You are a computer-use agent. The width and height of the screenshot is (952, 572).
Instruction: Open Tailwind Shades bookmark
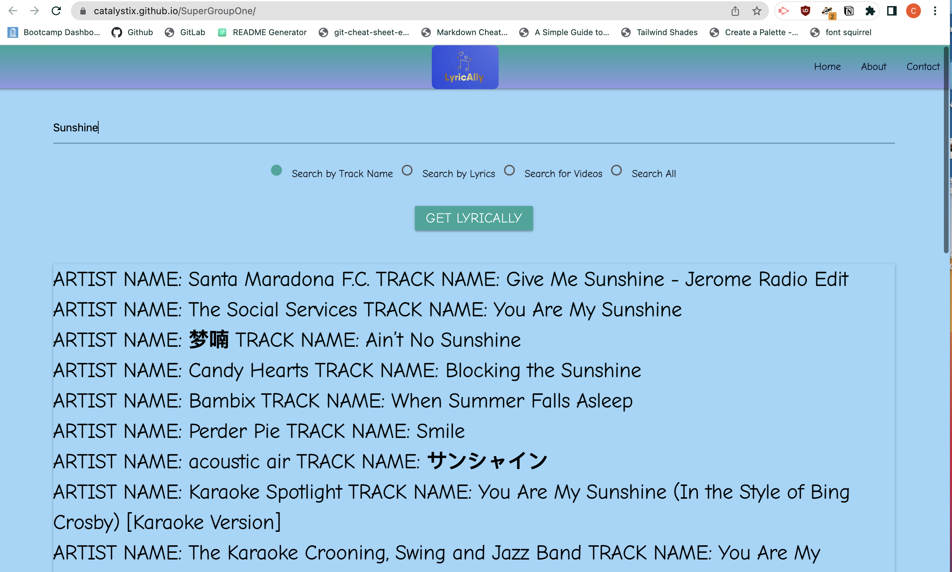tap(659, 32)
